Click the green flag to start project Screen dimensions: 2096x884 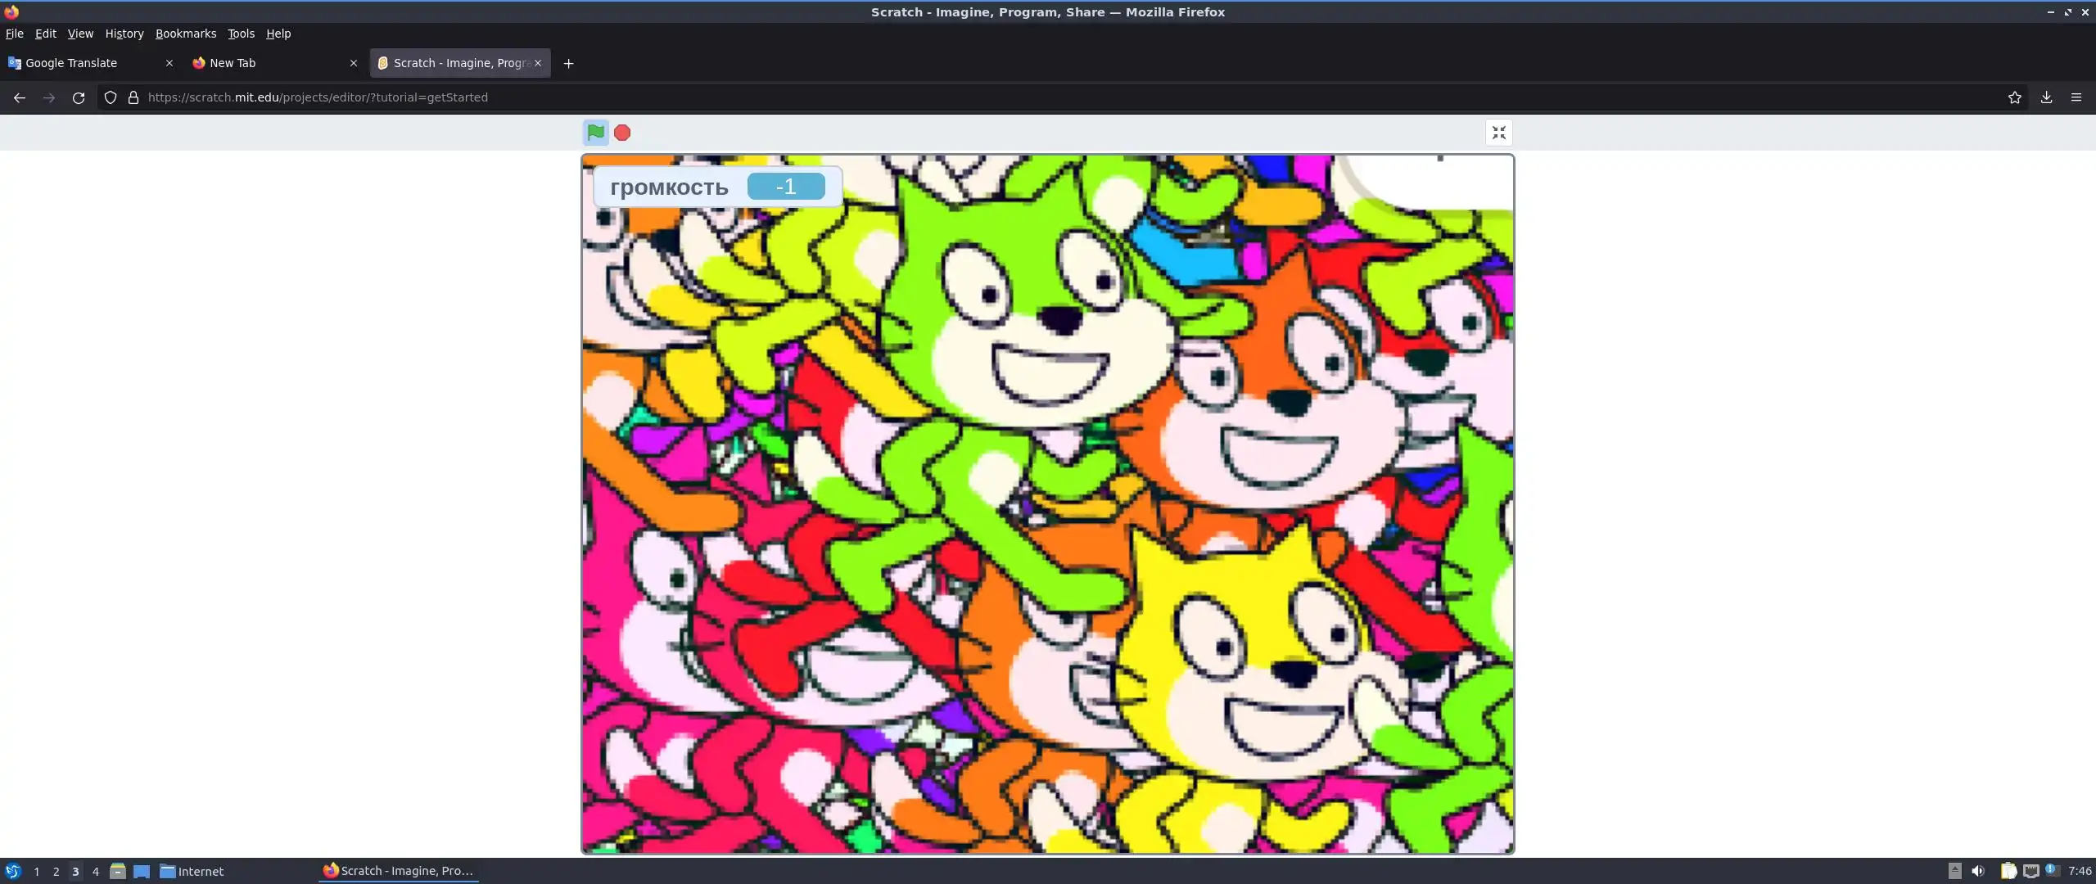(595, 132)
